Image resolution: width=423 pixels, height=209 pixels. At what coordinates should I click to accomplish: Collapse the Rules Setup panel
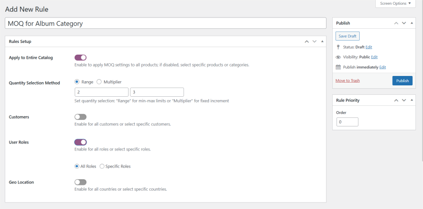coord(322,42)
